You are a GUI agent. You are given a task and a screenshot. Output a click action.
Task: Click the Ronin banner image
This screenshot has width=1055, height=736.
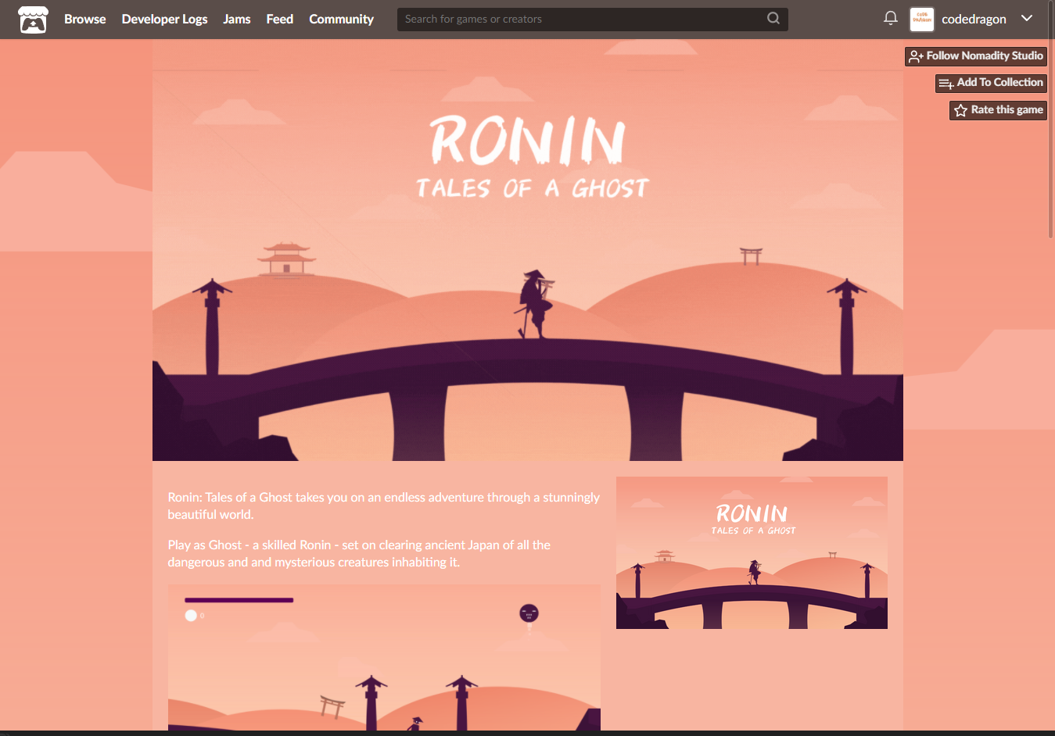(x=528, y=250)
